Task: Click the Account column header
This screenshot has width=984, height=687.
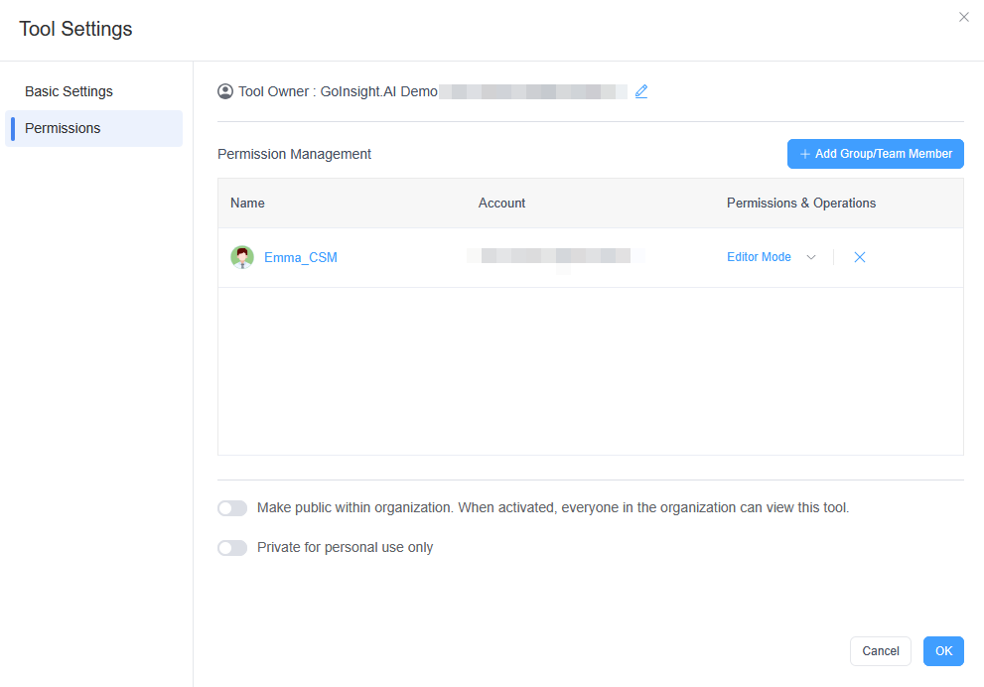Action: click(501, 204)
